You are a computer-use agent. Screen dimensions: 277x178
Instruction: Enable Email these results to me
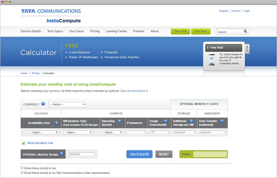(22, 168)
